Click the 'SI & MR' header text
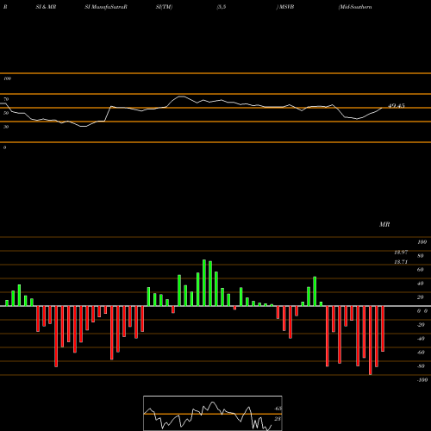This screenshot has height=431, width=431. click(46, 7)
